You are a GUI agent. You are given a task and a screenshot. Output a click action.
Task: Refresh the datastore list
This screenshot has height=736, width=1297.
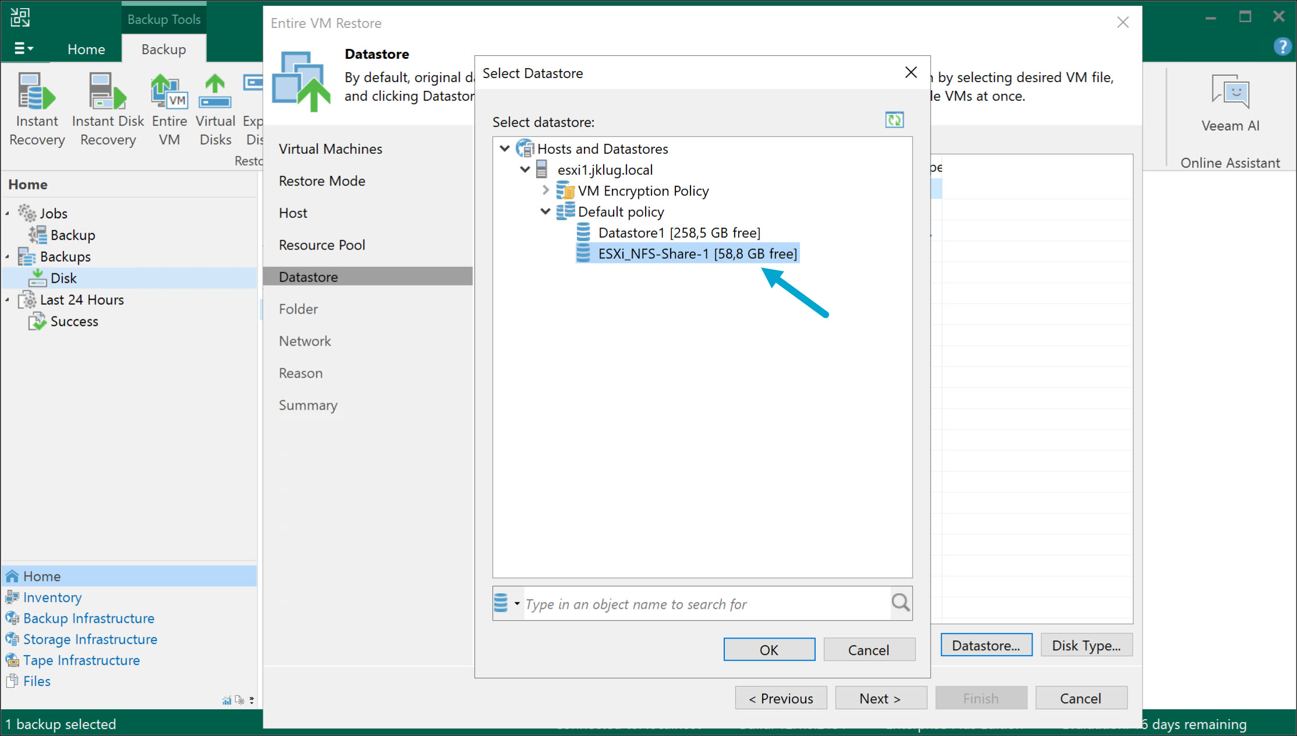coord(894,120)
